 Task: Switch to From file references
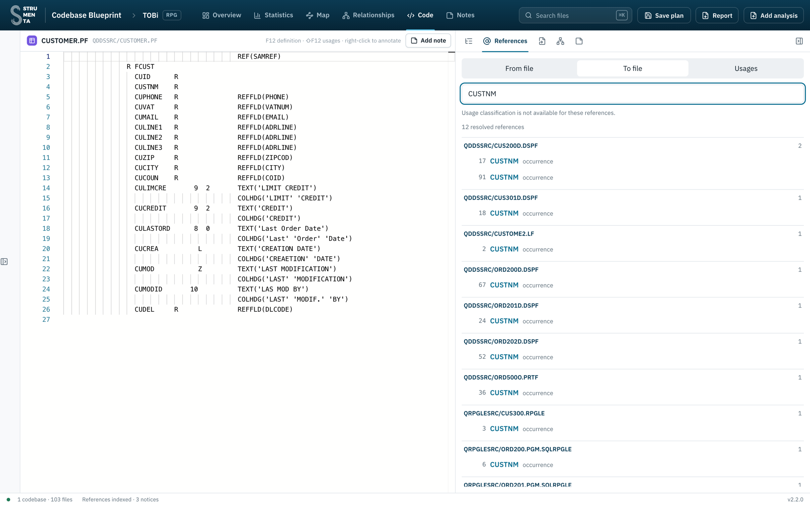pyautogui.click(x=519, y=68)
